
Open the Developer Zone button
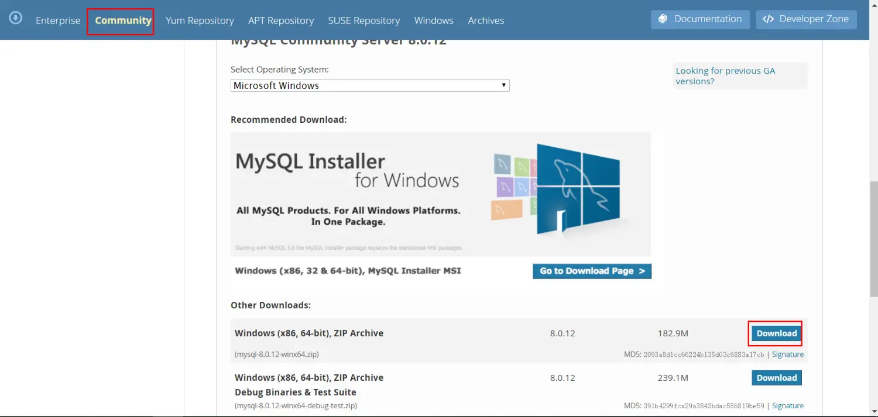click(x=806, y=19)
